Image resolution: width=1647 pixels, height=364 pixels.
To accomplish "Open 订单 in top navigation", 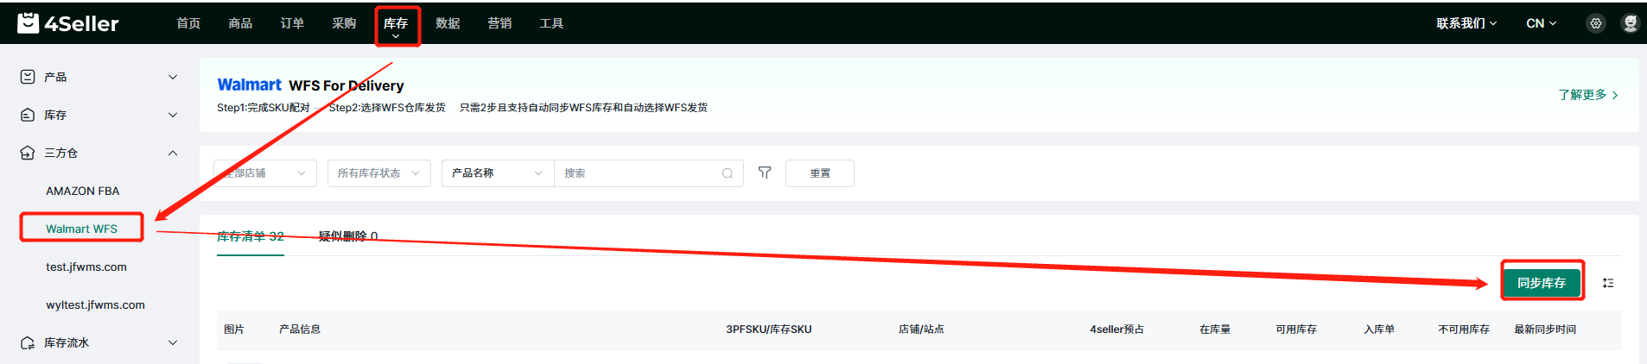I will [x=292, y=23].
